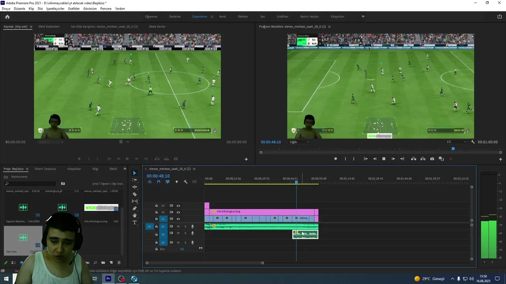This screenshot has height=284, width=506.
Task: Click the timeline playhead marker
Action: (x=296, y=182)
